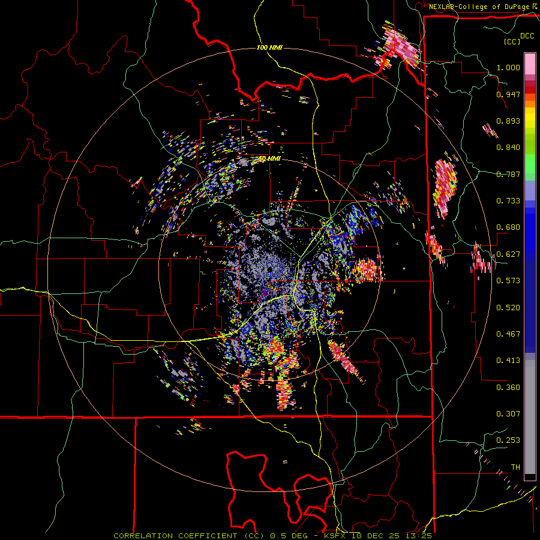Screen dimensions: 540x540
Task: Click the 1.000 legend value
Action: click(508, 67)
